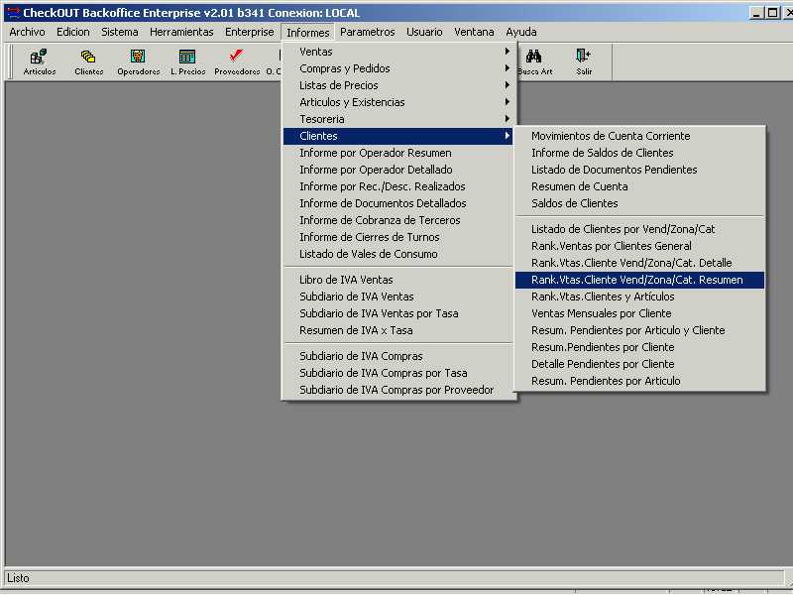Select Informe por Operador Resumen
The width and height of the screenshot is (793, 595).
point(398,153)
